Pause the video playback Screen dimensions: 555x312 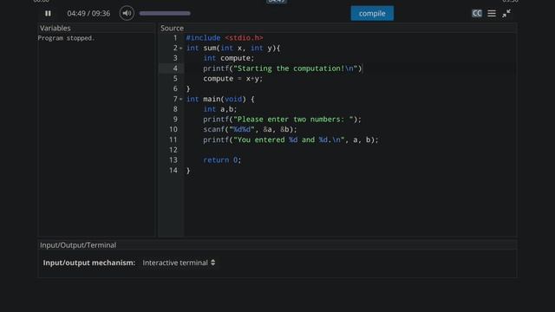click(x=48, y=14)
